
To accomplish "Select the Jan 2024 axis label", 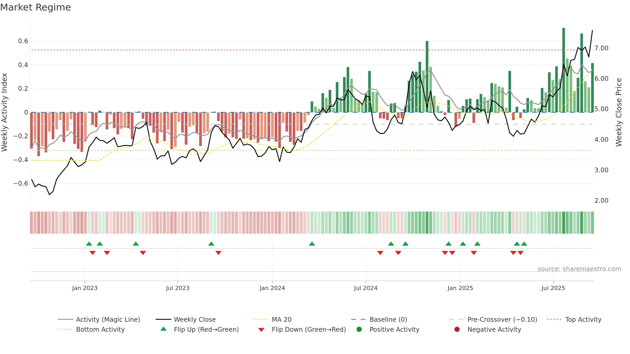I will point(272,288).
